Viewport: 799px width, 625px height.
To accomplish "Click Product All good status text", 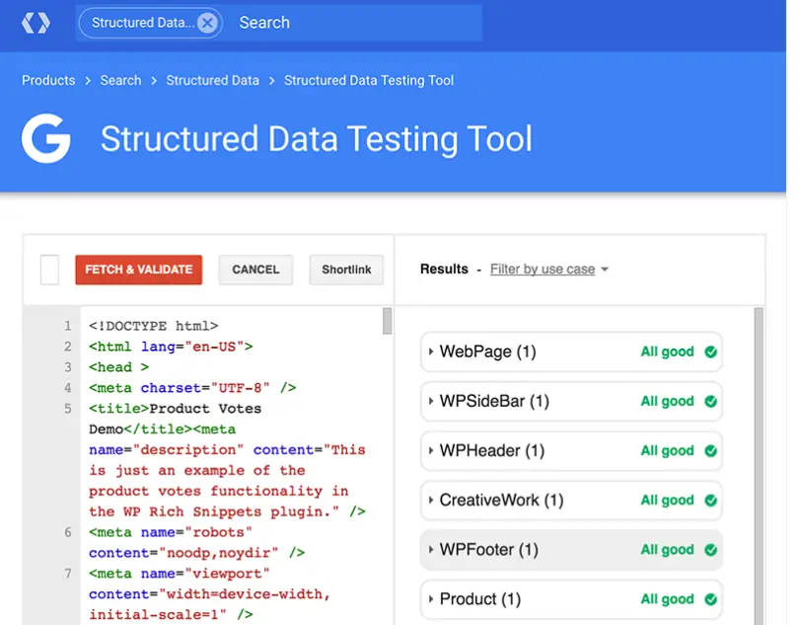I will coord(667,599).
